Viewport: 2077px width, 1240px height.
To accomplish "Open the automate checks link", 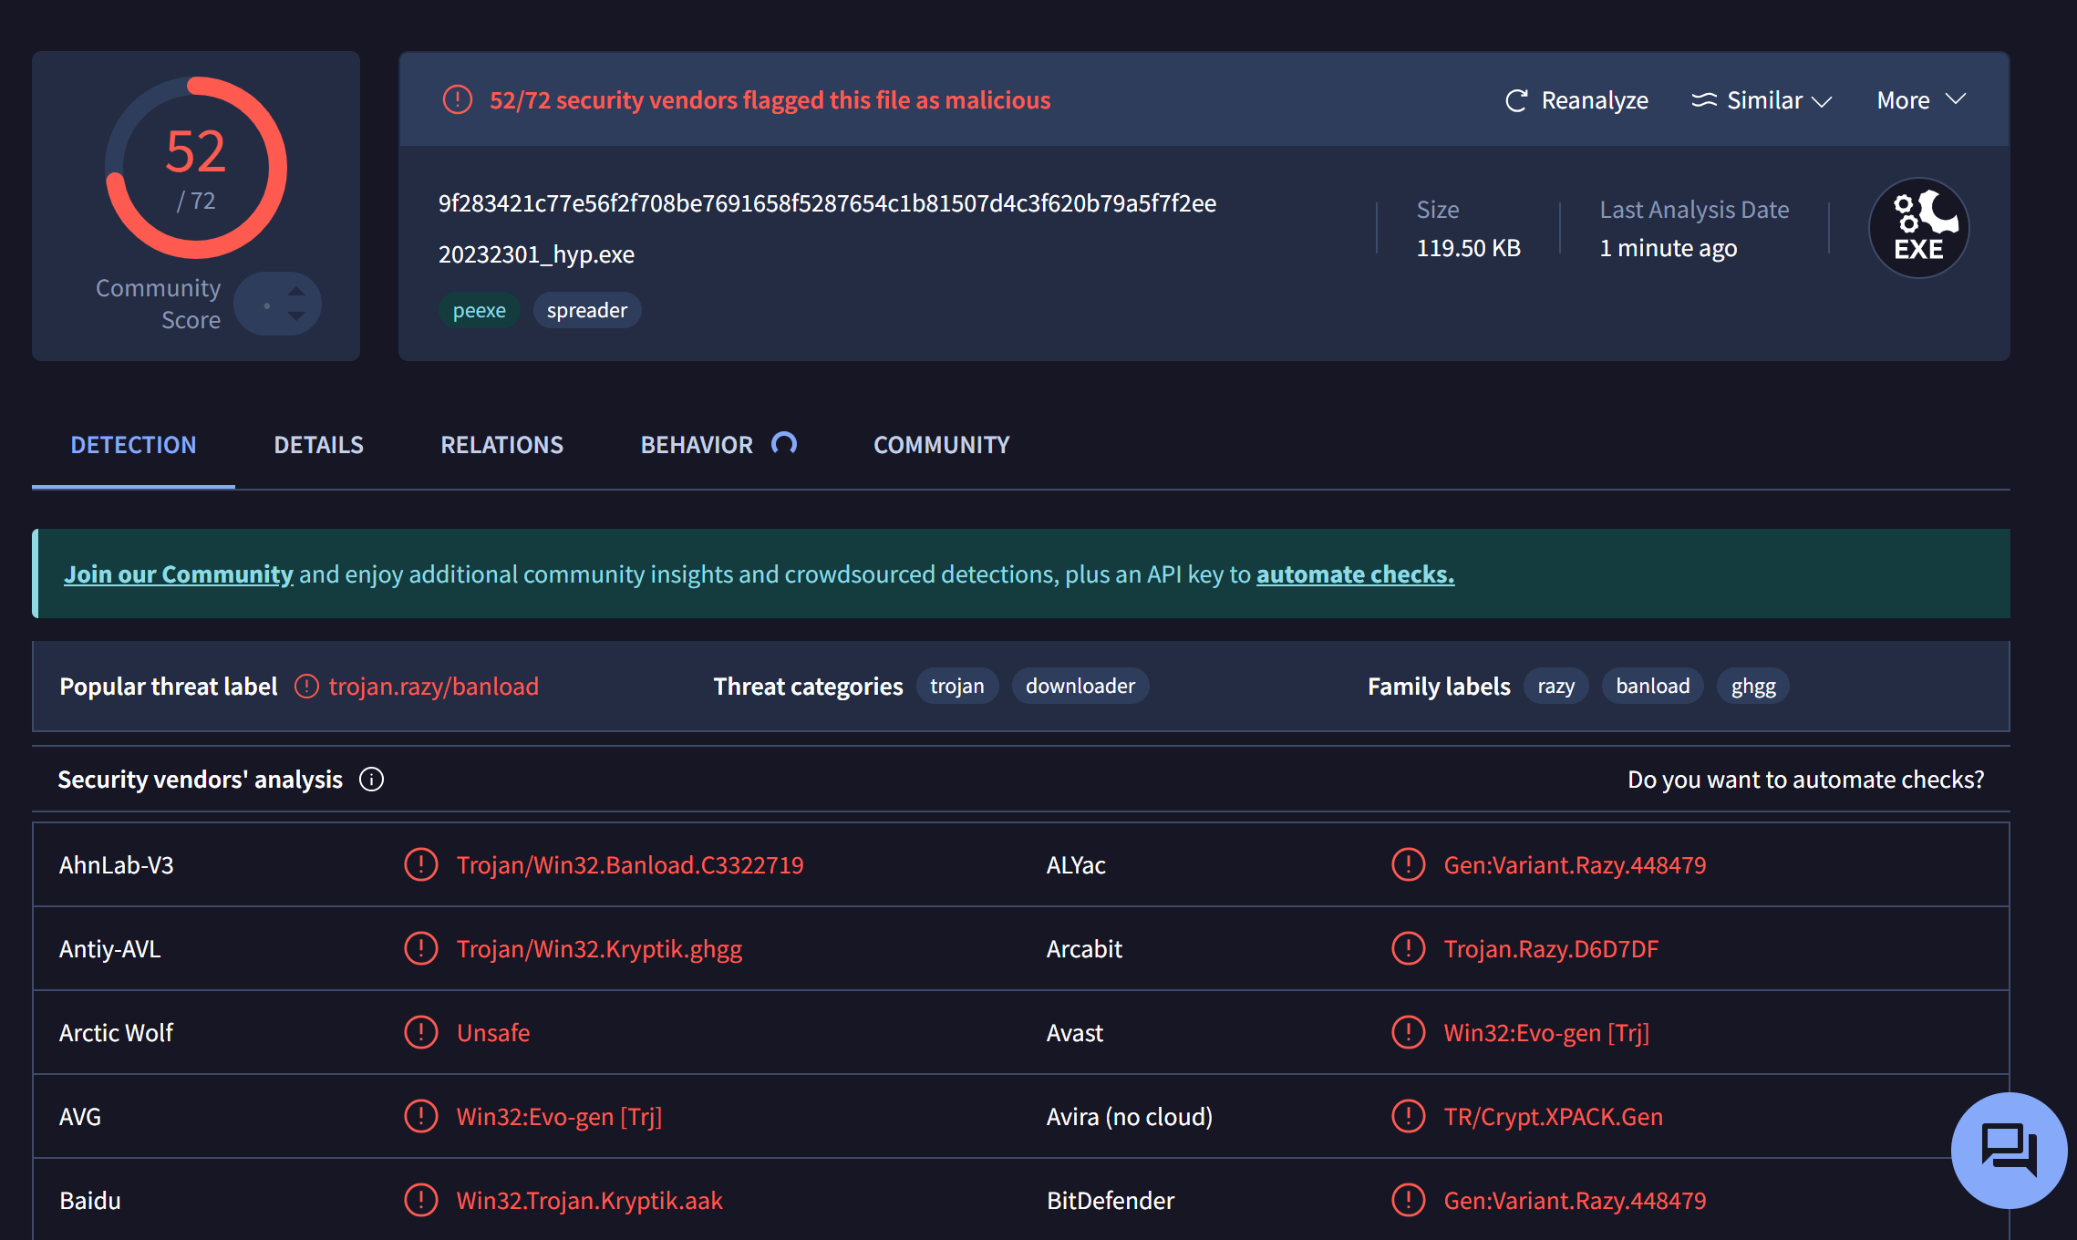I will pos(1355,574).
